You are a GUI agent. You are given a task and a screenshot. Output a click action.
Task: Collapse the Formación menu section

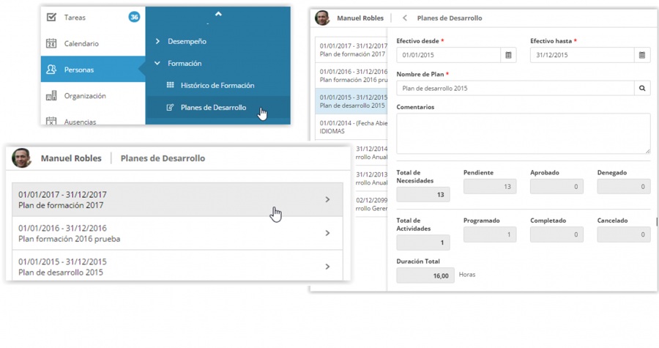click(x=157, y=64)
